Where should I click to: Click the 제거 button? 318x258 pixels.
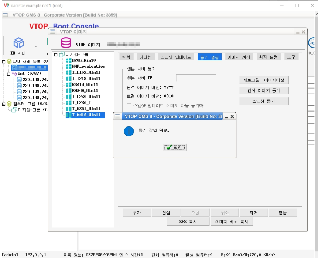click(254, 212)
